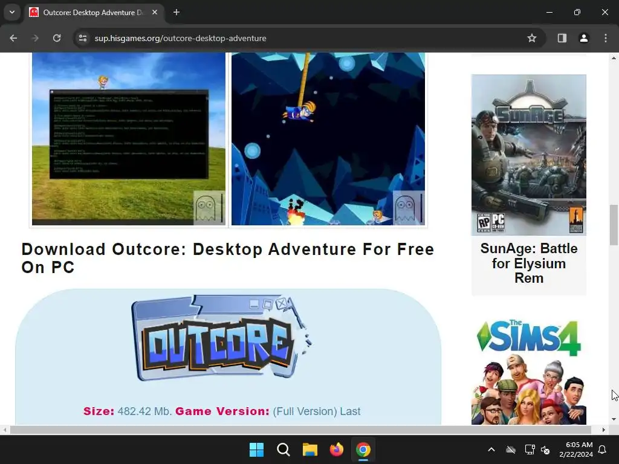Open the blue cave gameplay screenshot
619x464 pixels.
click(x=328, y=139)
